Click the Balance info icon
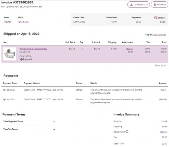This screenshot has height=147, width=169. pyautogui.click(x=155, y=18)
